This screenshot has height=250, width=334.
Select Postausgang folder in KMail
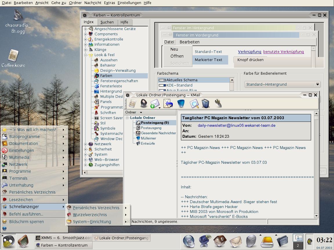point(151,128)
